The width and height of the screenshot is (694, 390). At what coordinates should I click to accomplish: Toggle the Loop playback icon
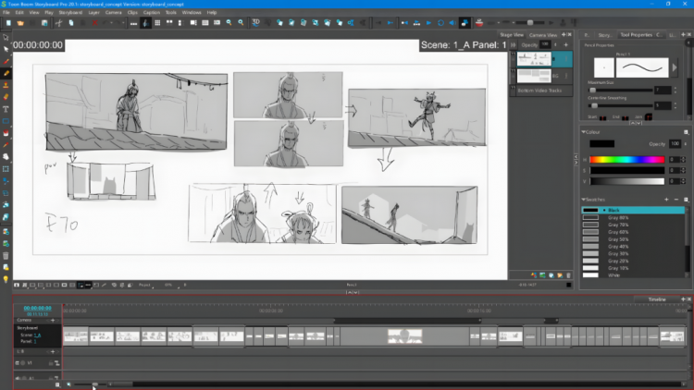click(440, 23)
